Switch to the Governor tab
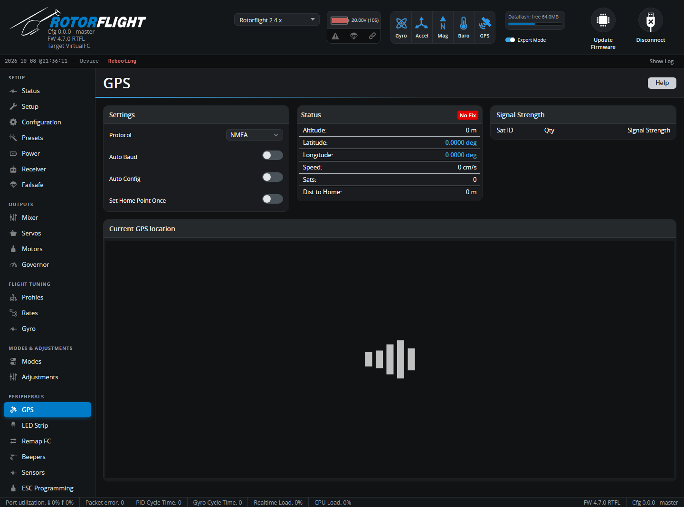684x507 pixels. pyautogui.click(x=47, y=264)
